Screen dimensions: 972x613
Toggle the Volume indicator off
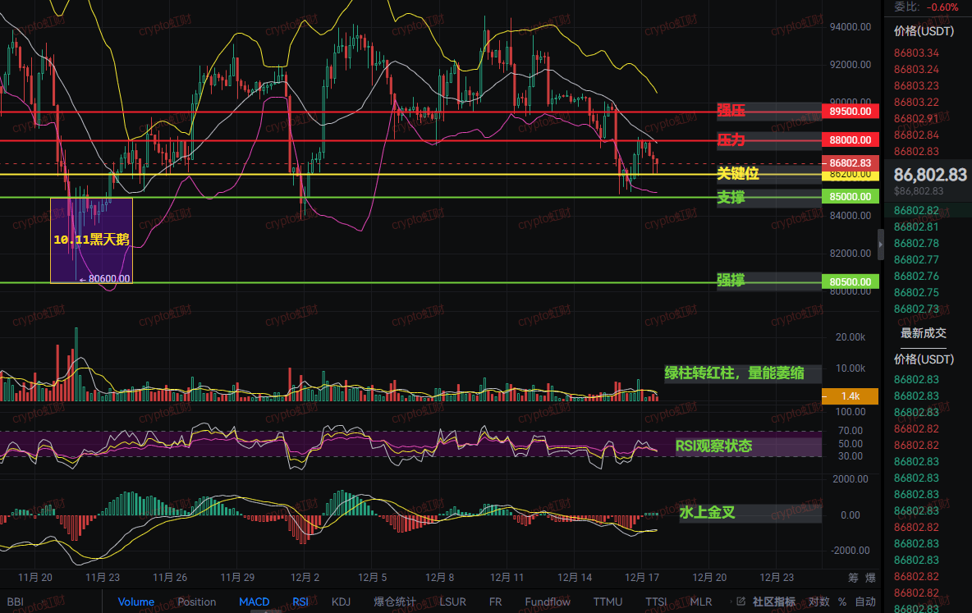point(135,602)
